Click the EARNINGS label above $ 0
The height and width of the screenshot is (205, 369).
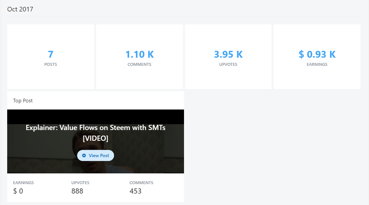pos(24,183)
